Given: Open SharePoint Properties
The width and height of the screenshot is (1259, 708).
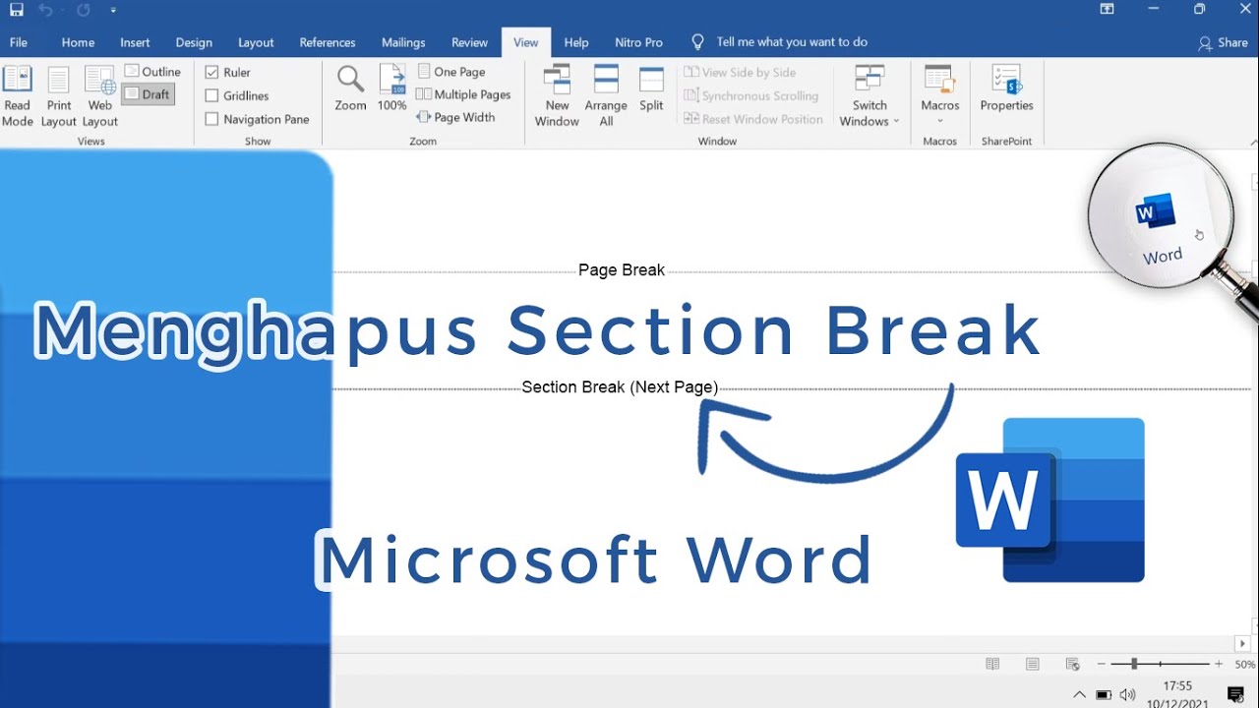Looking at the screenshot, I should point(1006,88).
